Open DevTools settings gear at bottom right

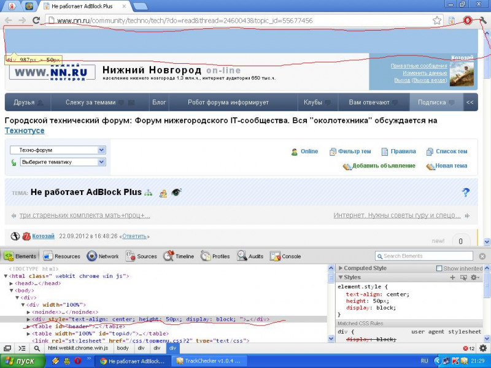click(483, 348)
